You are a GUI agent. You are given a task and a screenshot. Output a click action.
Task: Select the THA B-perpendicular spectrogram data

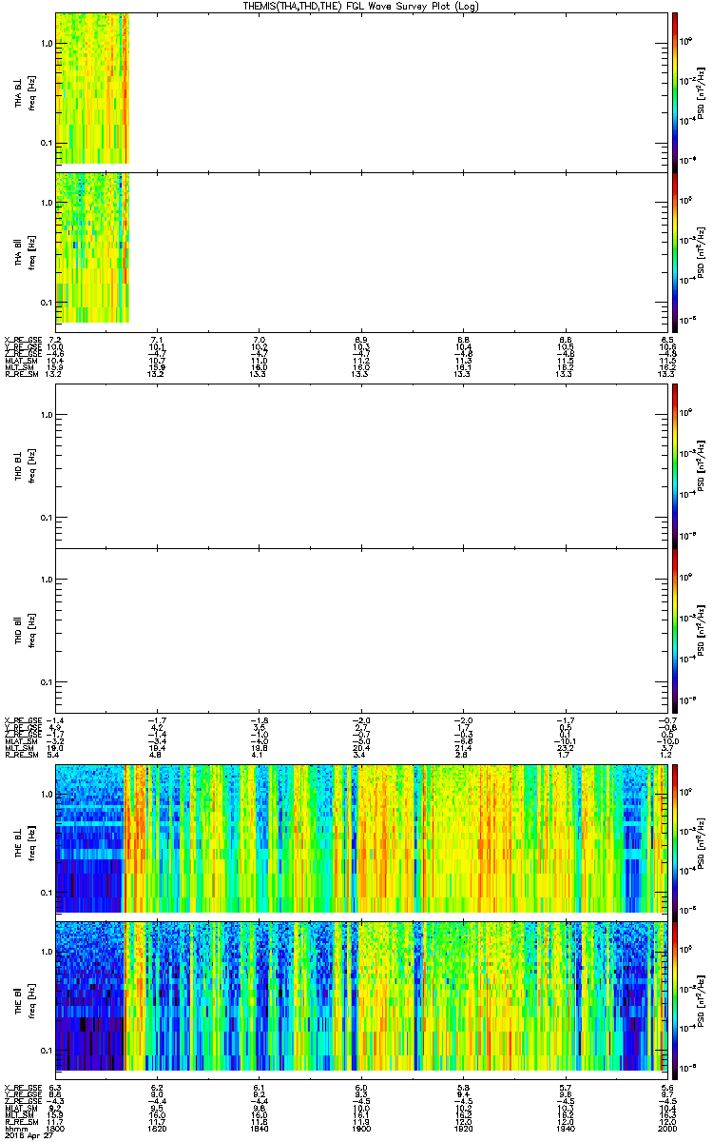91,89
